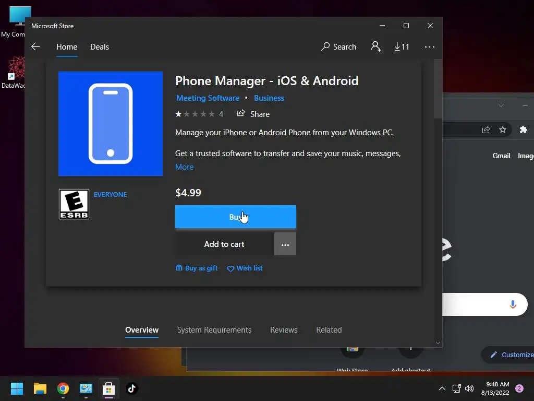This screenshot has width=534, height=401.
Task: Open Gmail link in Chrome window
Action: [x=501, y=156]
